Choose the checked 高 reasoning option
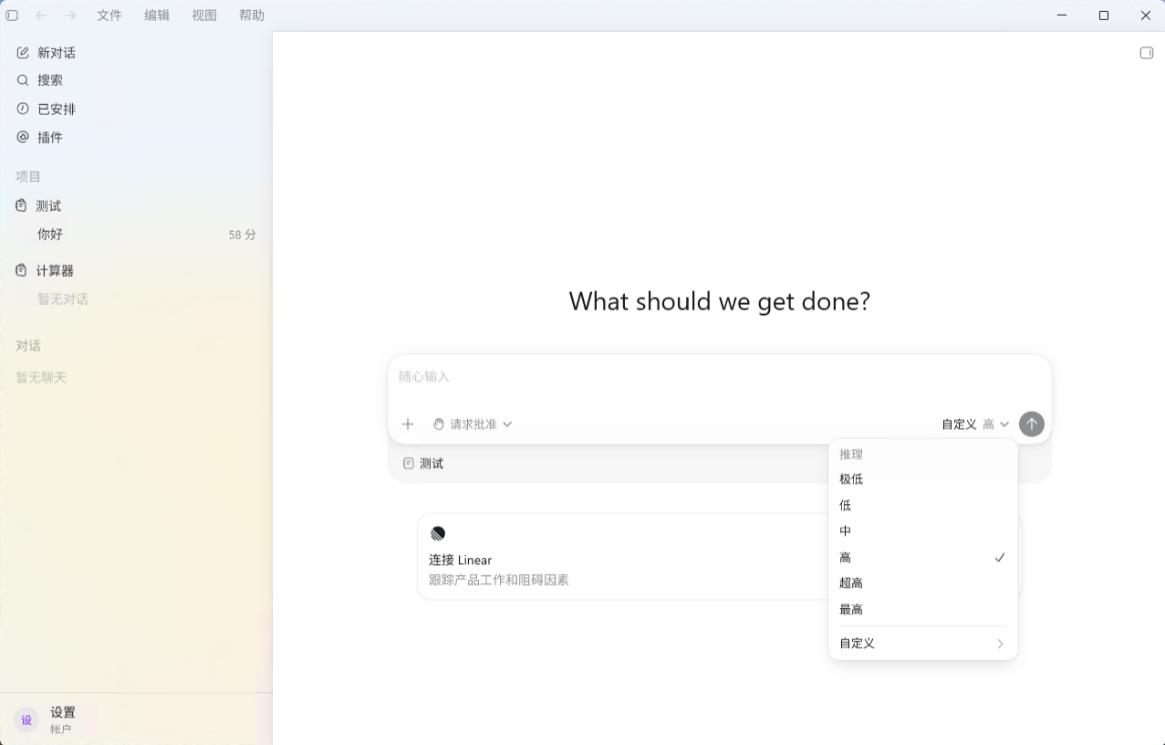 coord(923,558)
